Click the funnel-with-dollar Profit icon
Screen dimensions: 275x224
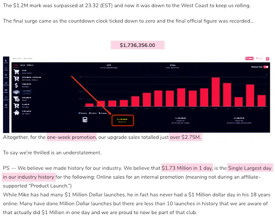pyautogui.click(x=16, y=99)
